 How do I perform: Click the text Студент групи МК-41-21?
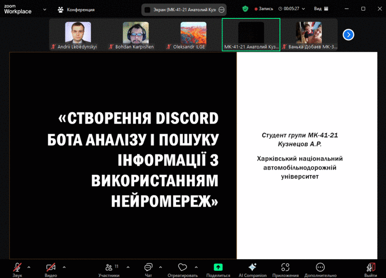[x=300, y=135]
